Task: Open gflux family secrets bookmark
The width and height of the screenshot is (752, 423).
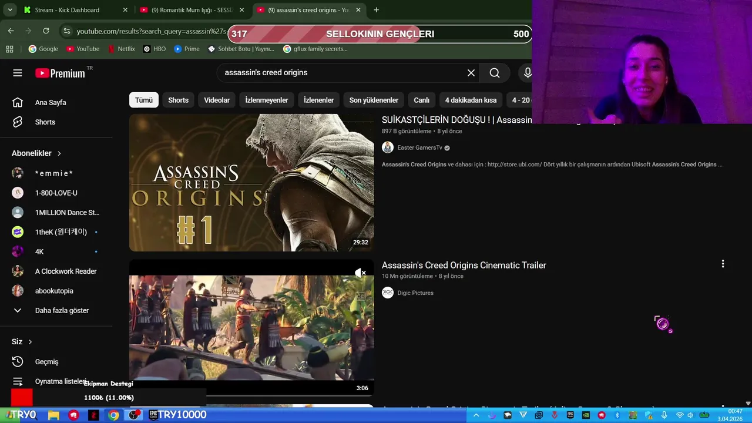Action: pos(315,49)
